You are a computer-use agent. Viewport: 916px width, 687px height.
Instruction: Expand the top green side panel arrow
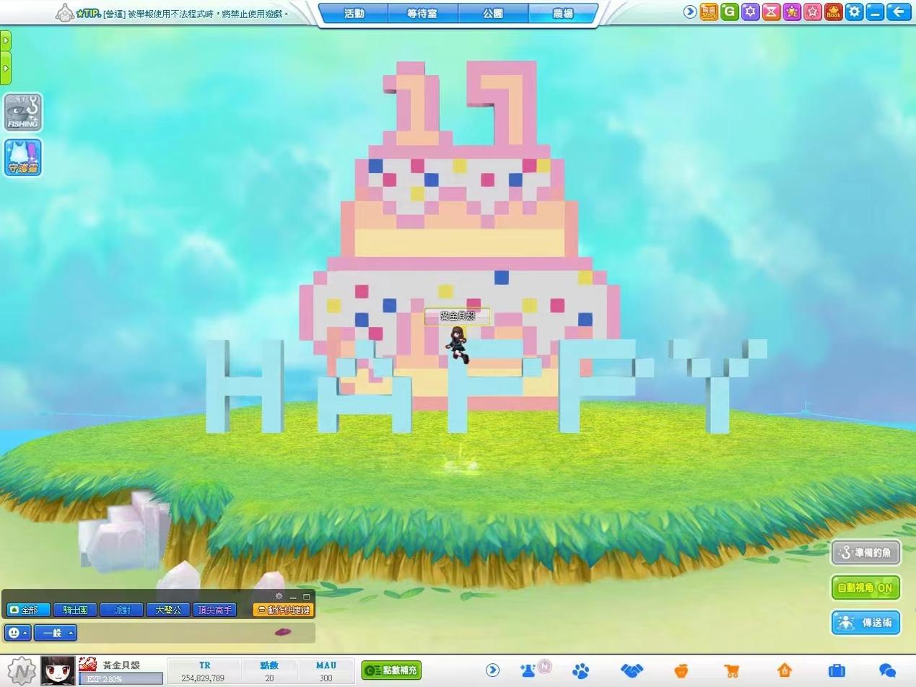(x=6, y=41)
